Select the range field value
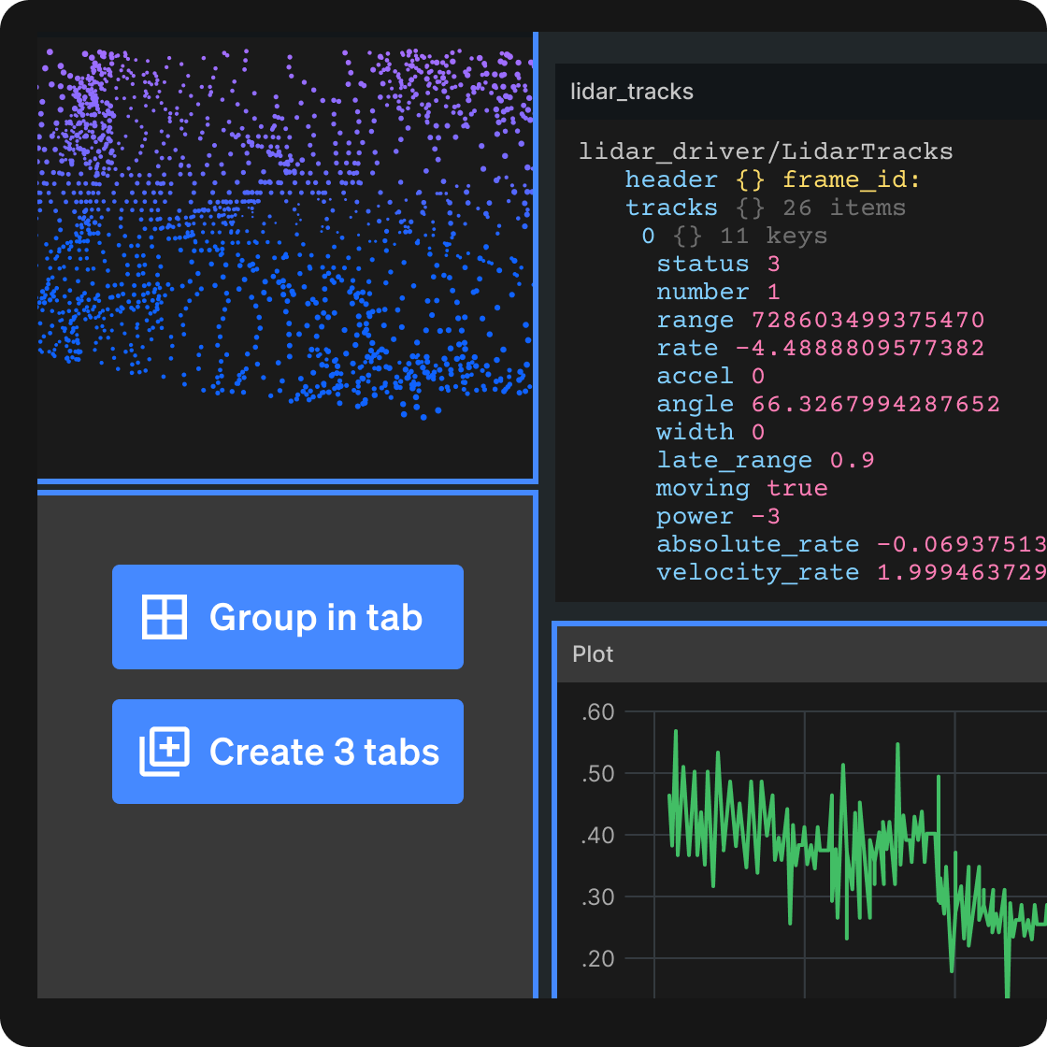Image resolution: width=1047 pixels, height=1047 pixels. (x=868, y=320)
